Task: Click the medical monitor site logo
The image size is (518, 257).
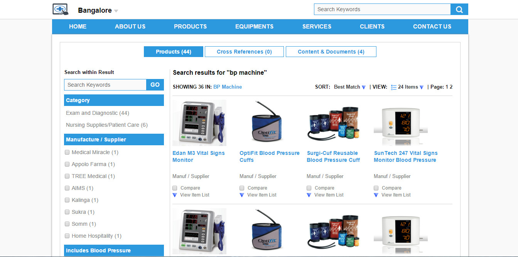Action: (60, 9)
